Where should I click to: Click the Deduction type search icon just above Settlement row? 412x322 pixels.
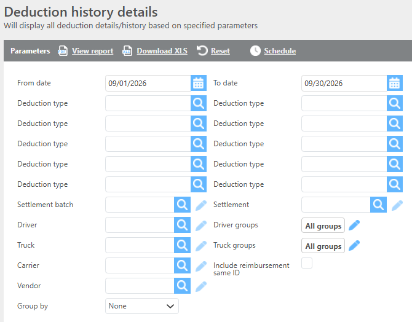(394, 184)
